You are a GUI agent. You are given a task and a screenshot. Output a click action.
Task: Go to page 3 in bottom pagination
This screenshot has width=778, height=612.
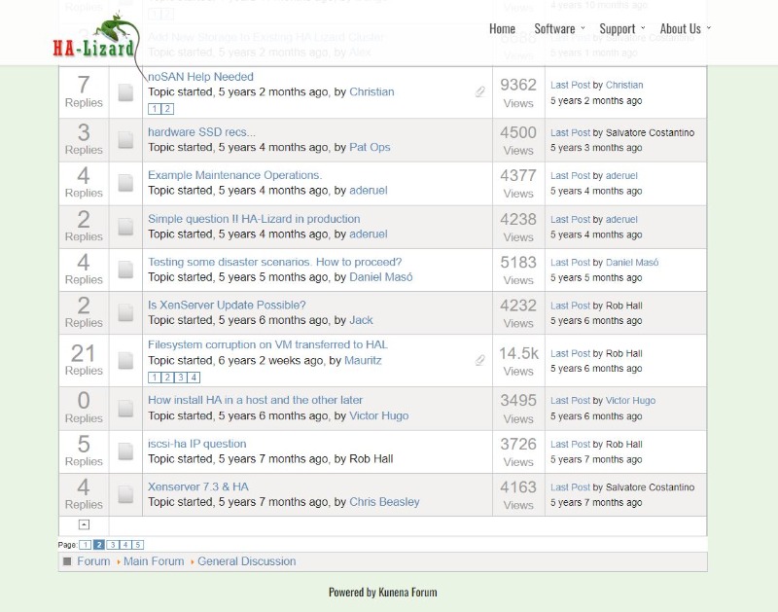[112, 545]
